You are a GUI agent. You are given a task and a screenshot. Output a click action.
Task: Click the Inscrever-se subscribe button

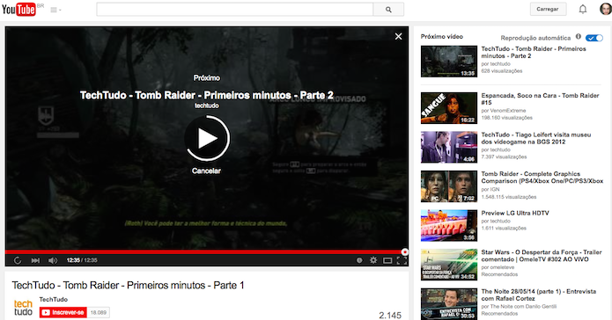63,312
